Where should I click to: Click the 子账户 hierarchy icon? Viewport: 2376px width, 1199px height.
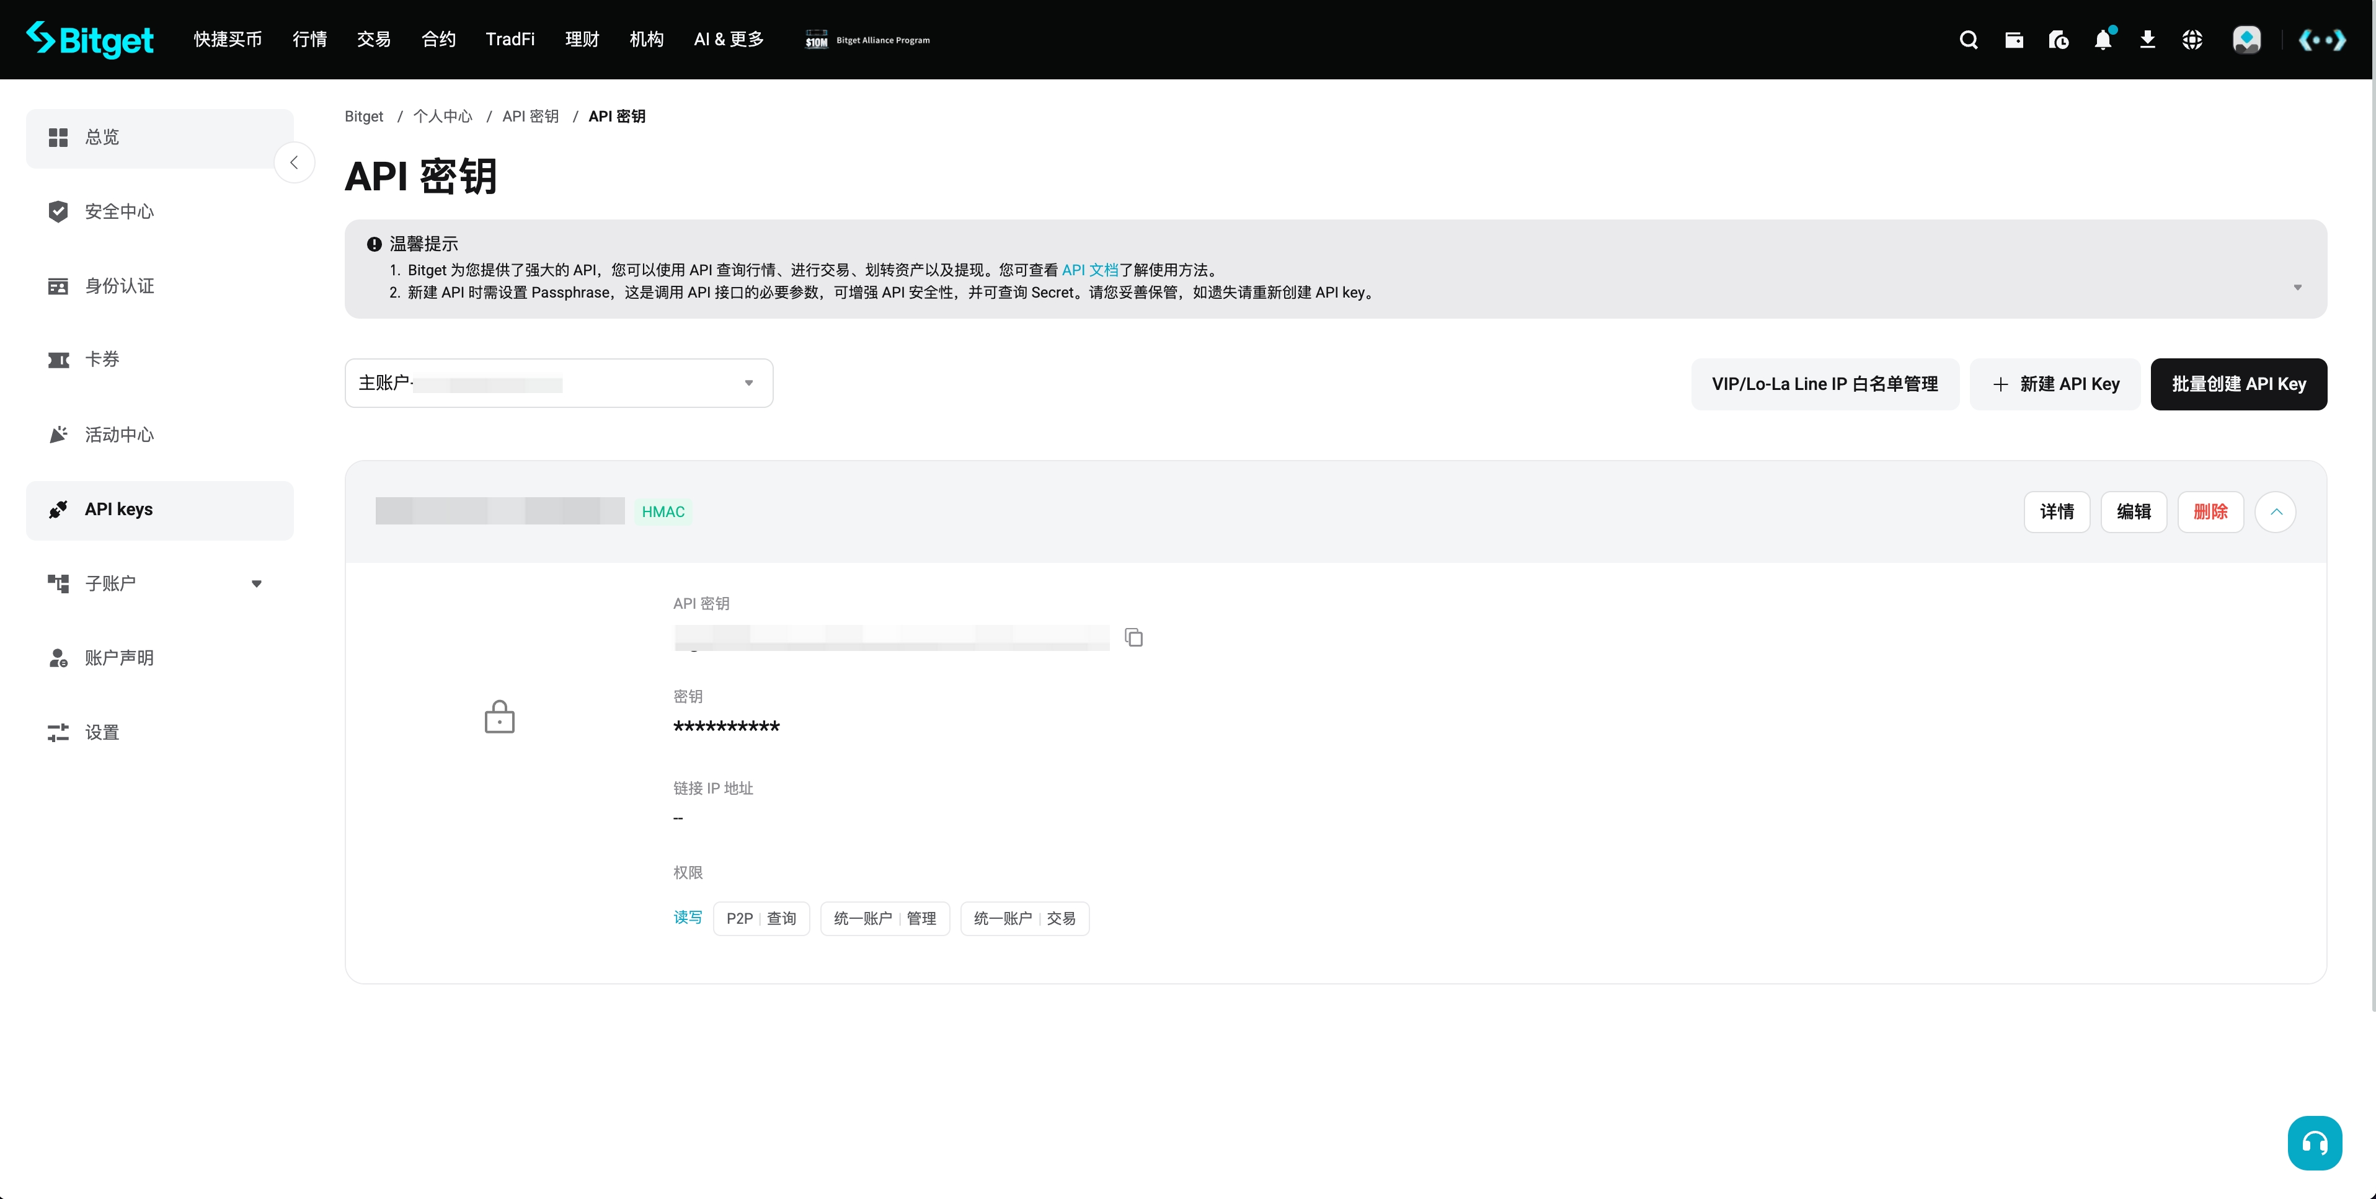tap(58, 583)
